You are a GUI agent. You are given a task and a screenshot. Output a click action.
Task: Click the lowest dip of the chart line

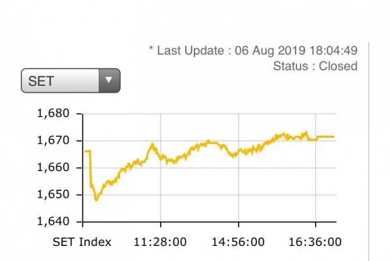(96, 200)
